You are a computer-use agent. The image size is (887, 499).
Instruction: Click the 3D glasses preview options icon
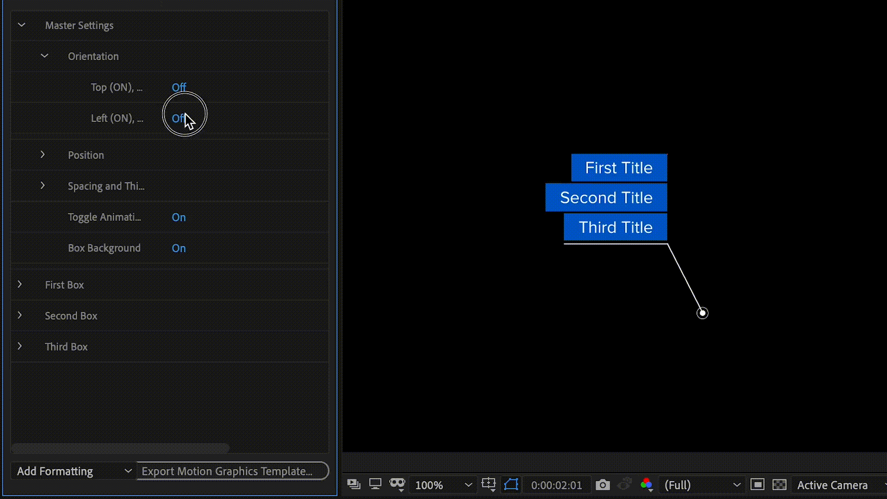pyautogui.click(x=397, y=485)
